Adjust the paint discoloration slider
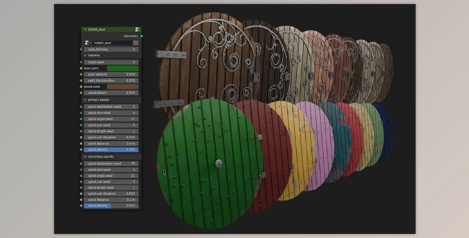 tap(111, 80)
